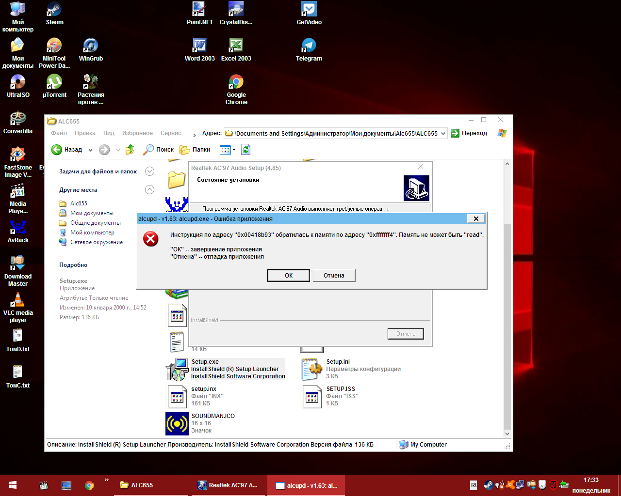621x496 pixels.
Task: Open the 'Избранное' menu
Action: [137, 133]
